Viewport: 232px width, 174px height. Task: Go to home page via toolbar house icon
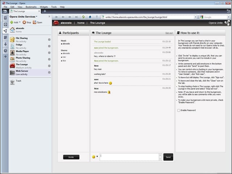(90, 17)
